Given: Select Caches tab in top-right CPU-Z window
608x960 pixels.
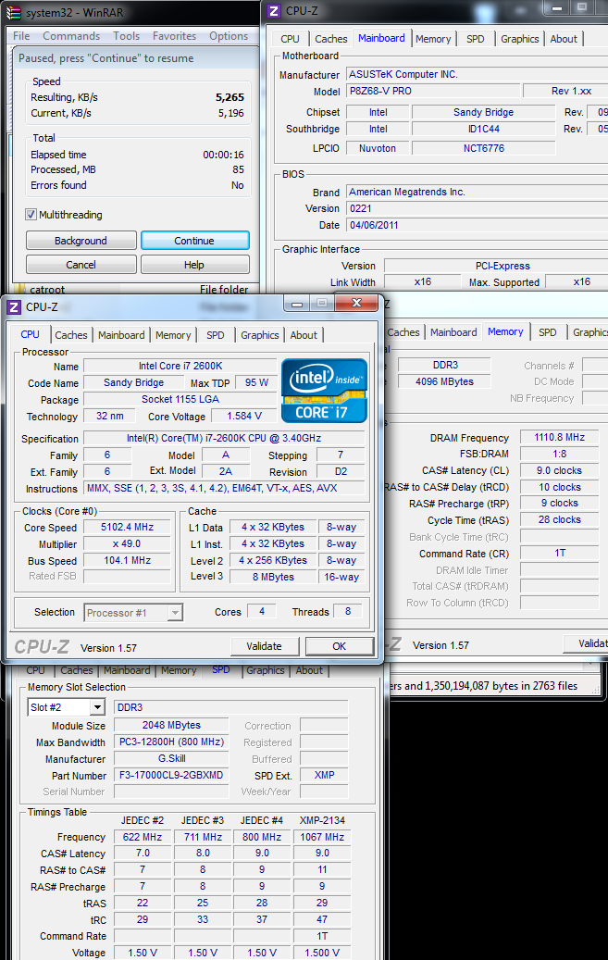Looking at the screenshot, I should (331, 39).
